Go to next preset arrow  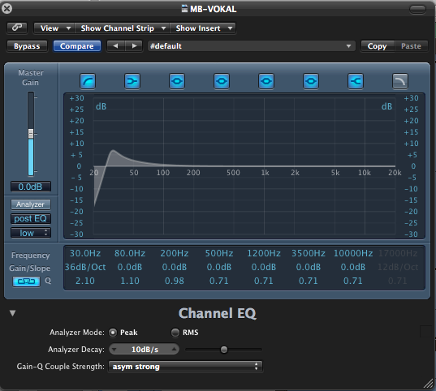pos(134,46)
